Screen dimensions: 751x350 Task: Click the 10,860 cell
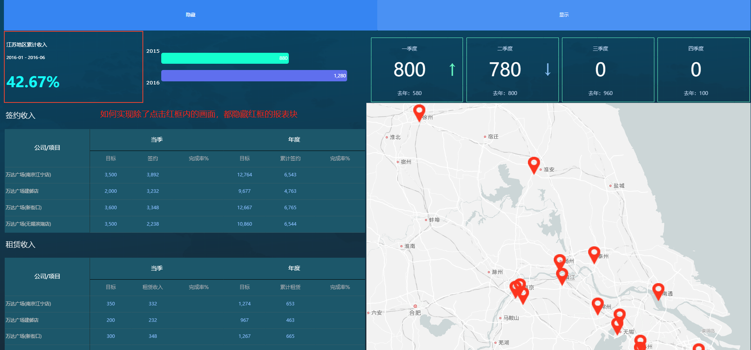coord(245,224)
